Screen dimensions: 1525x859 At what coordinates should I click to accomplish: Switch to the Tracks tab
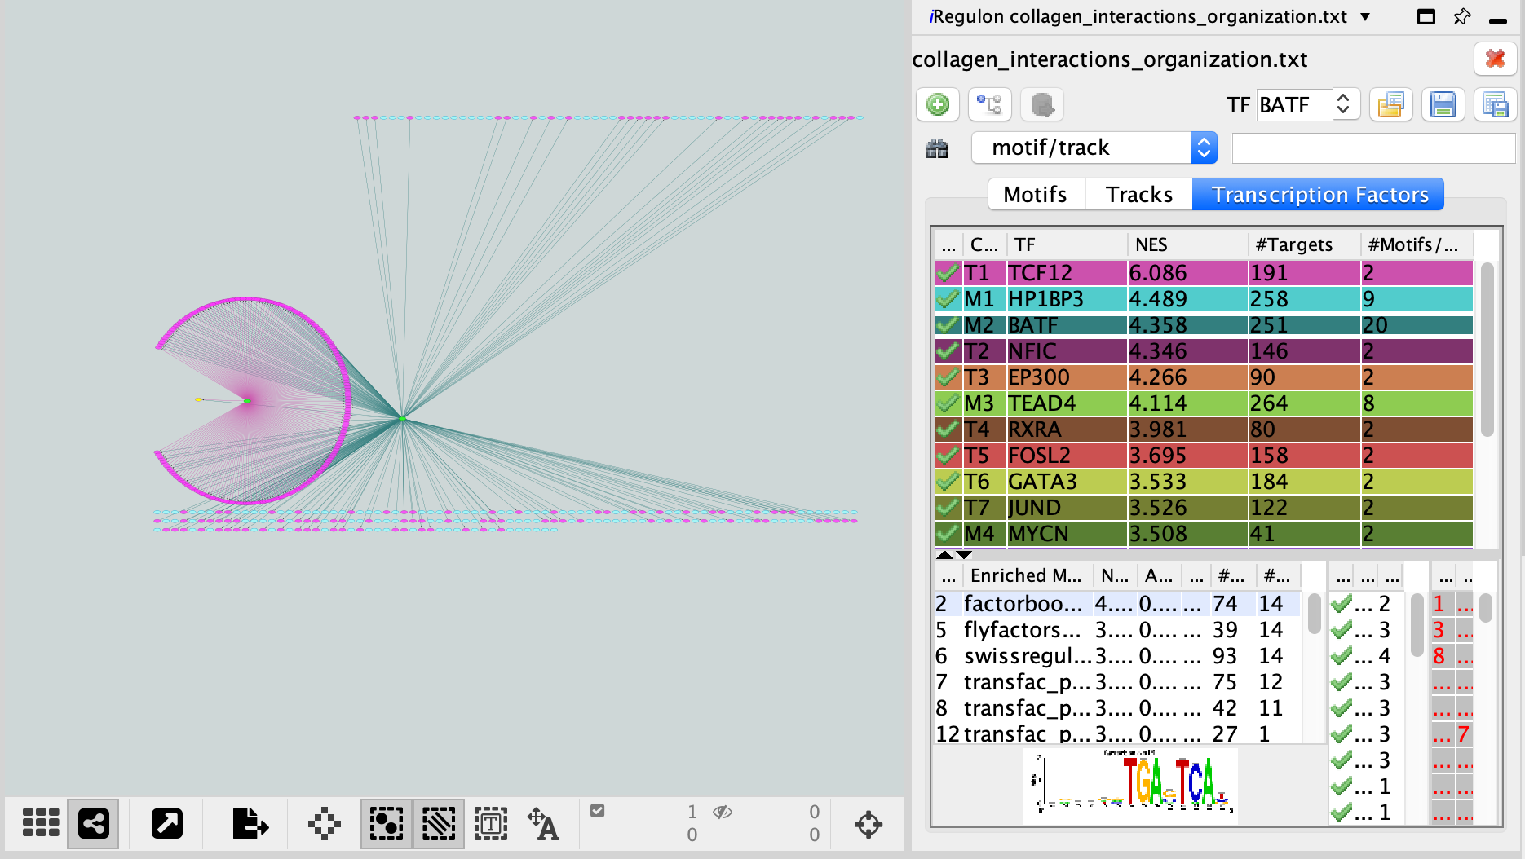coord(1139,194)
